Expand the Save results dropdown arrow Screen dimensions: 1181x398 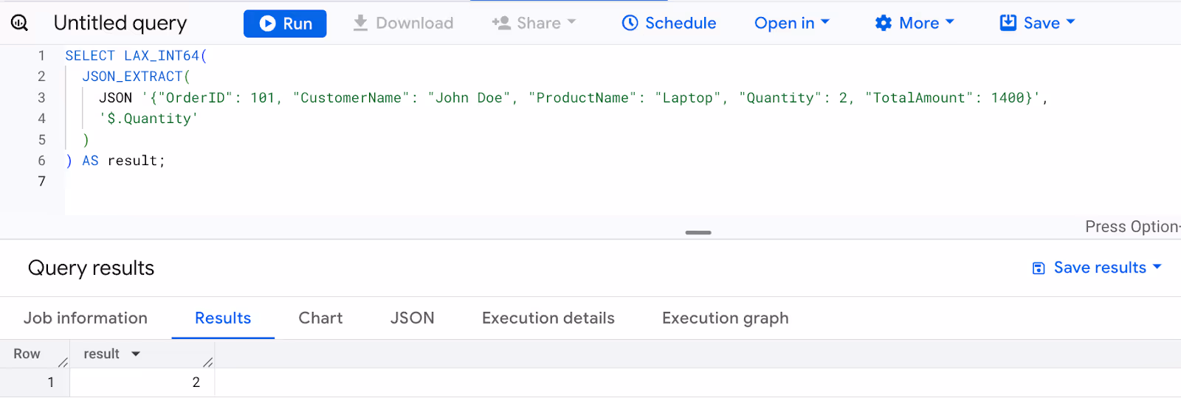tap(1157, 267)
